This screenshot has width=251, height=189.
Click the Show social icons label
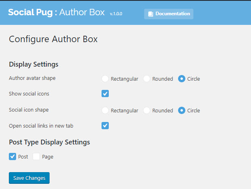29,93
